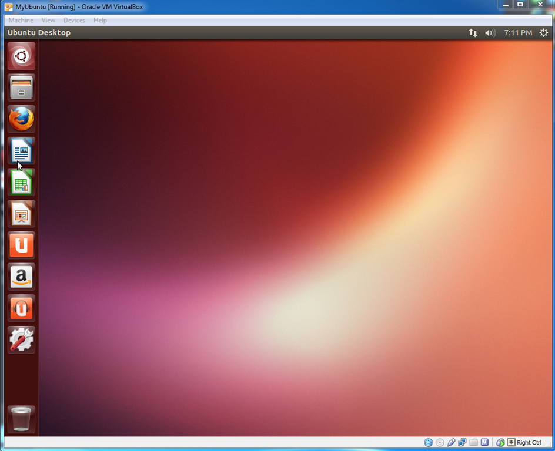Open the session power gear menu
This screenshot has width=555, height=451.
[x=544, y=33]
